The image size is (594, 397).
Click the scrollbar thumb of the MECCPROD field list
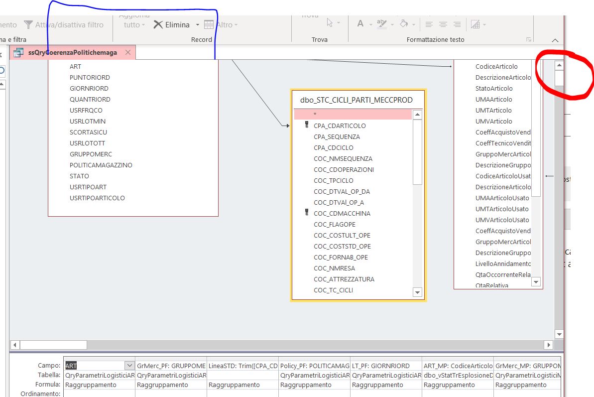coord(417,152)
